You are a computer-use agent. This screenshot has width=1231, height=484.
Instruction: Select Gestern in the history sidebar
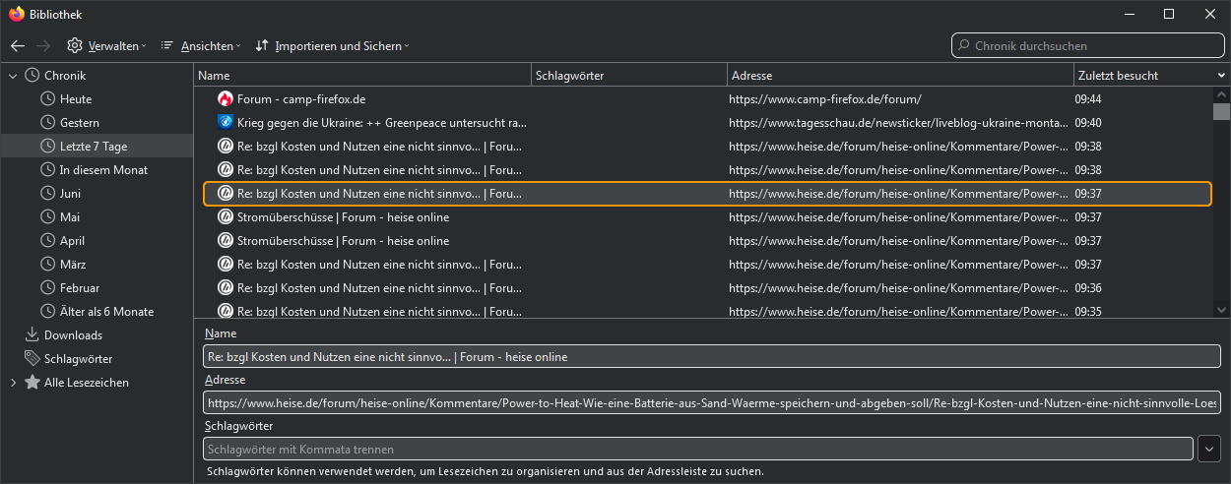[79, 123]
